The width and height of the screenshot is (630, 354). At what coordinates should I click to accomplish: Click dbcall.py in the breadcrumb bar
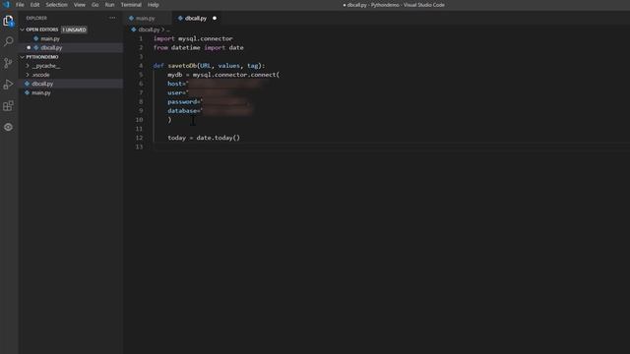(149, 29)
